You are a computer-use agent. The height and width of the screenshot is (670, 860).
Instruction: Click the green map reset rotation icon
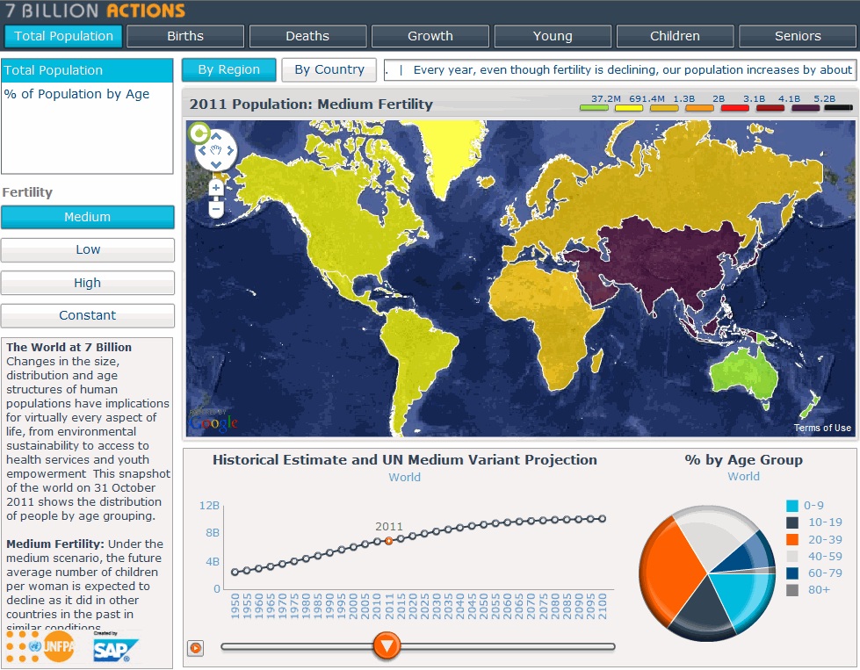pyautogui.click(x=199, y=133)
